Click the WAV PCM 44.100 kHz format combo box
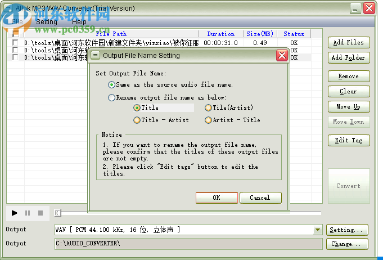 (x=188, y=230)
